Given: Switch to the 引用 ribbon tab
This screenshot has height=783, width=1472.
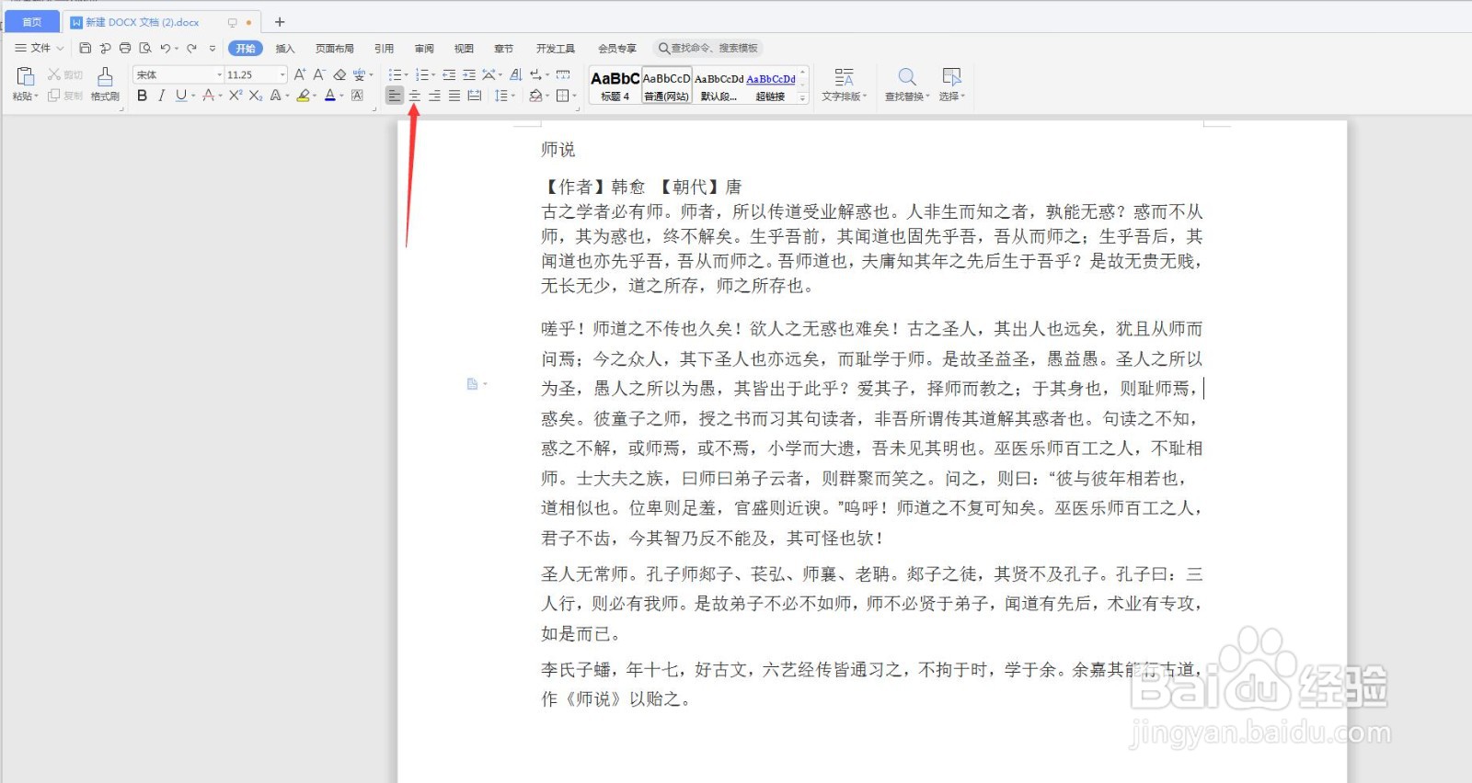Looking at the screenshot, I should pyautogui.click(x=385, y=49).
